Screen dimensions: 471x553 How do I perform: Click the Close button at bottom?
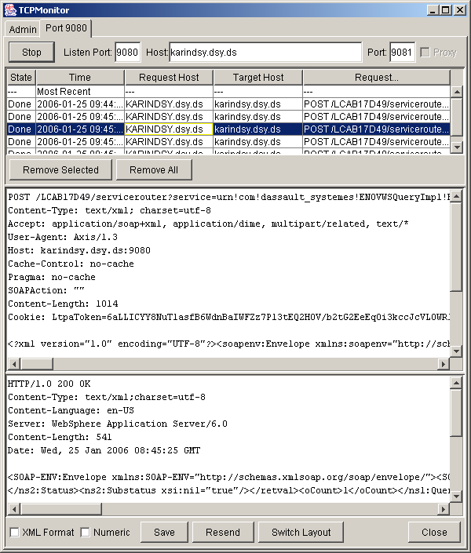coord(434,532)
